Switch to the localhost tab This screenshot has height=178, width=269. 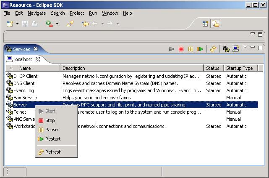23,59
